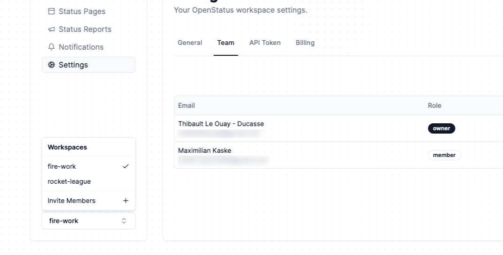The height and width of the screenshot is (255, 503).
Task: Choose fire-work in Workspaces list
Action: coord(62,166)
